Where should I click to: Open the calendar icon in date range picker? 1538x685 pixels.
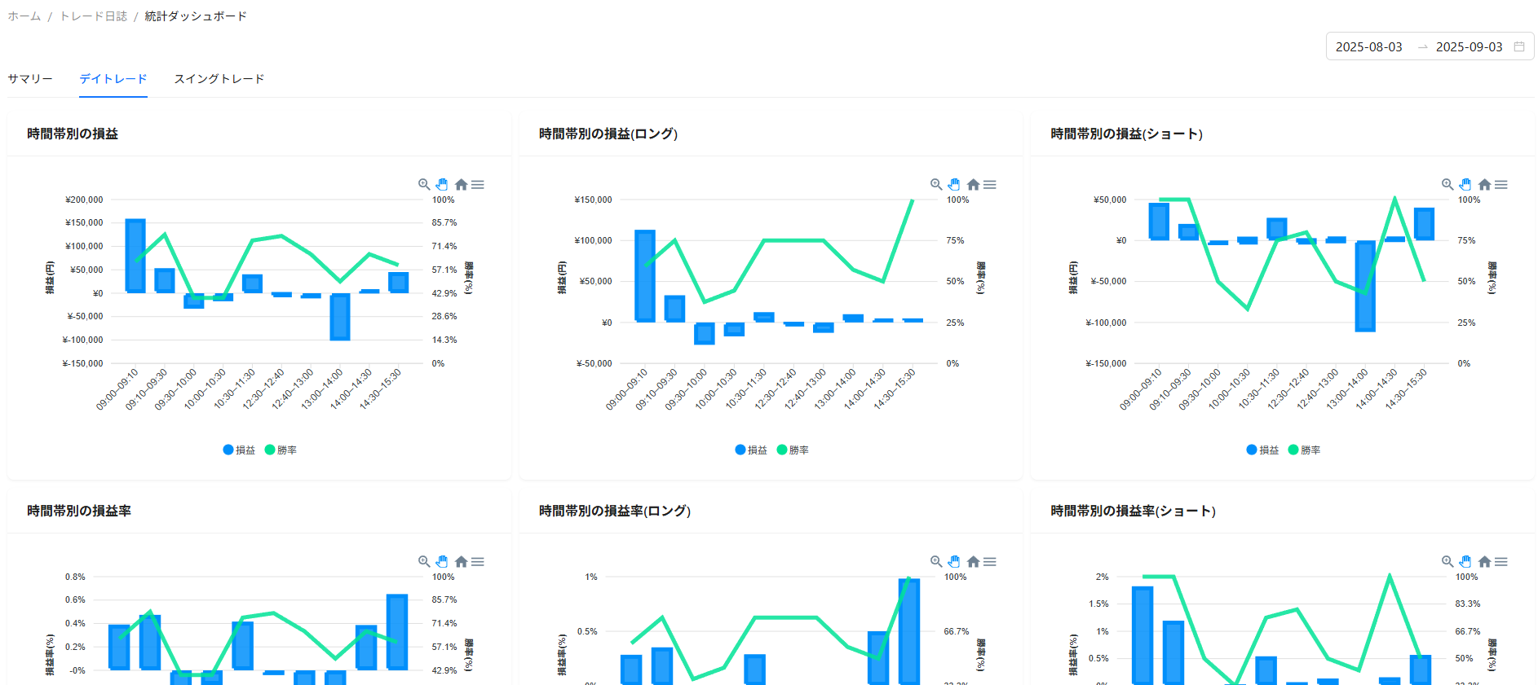1519,46
